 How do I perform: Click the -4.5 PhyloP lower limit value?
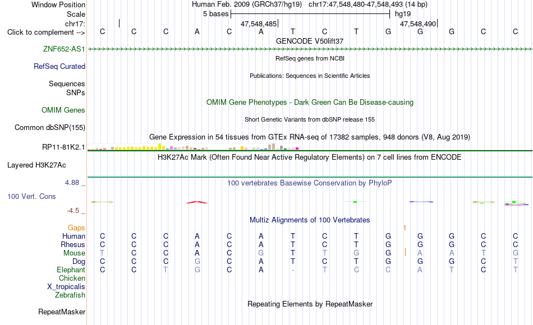pyautogui.click(x=73, y=211)
